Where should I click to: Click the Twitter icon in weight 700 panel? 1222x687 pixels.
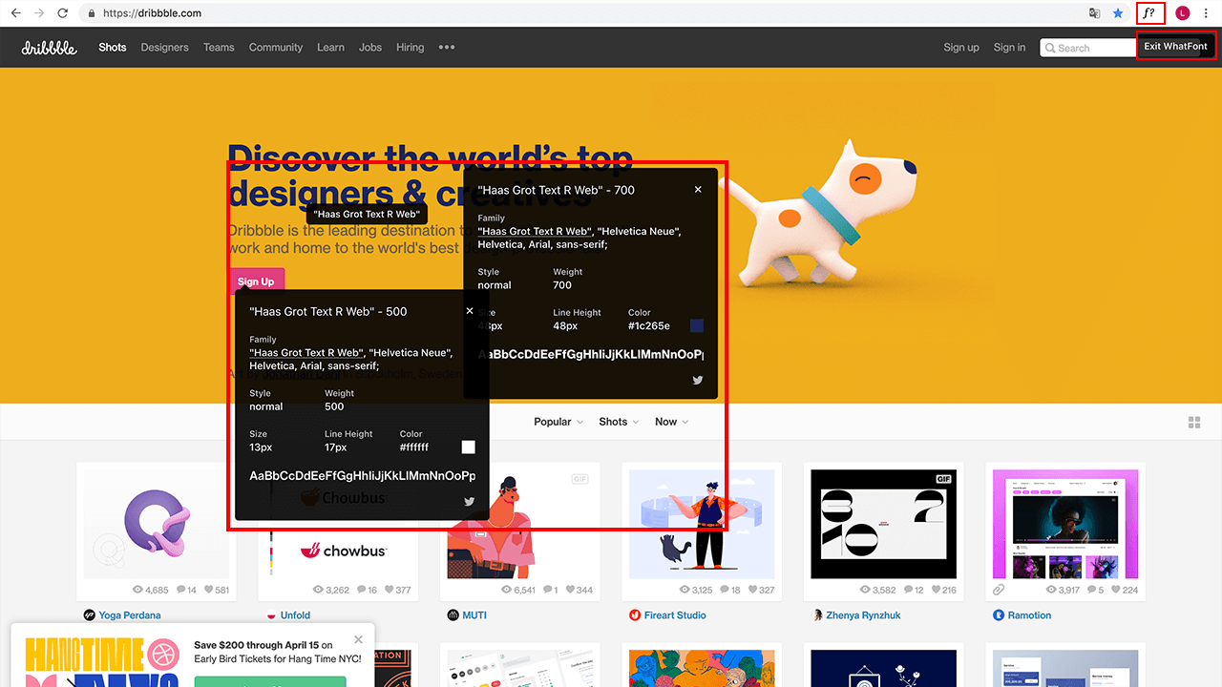coord(698,380)
